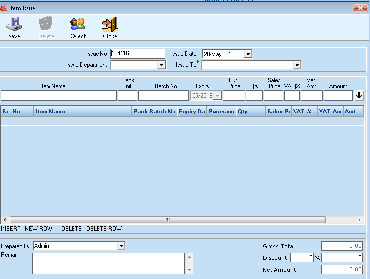Click the Save floppy disk icon
370x279 pixels.
14,24
